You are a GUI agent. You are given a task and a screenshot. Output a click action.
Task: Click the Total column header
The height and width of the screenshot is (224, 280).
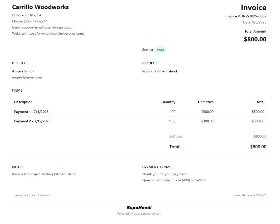[x=260, y=102]
